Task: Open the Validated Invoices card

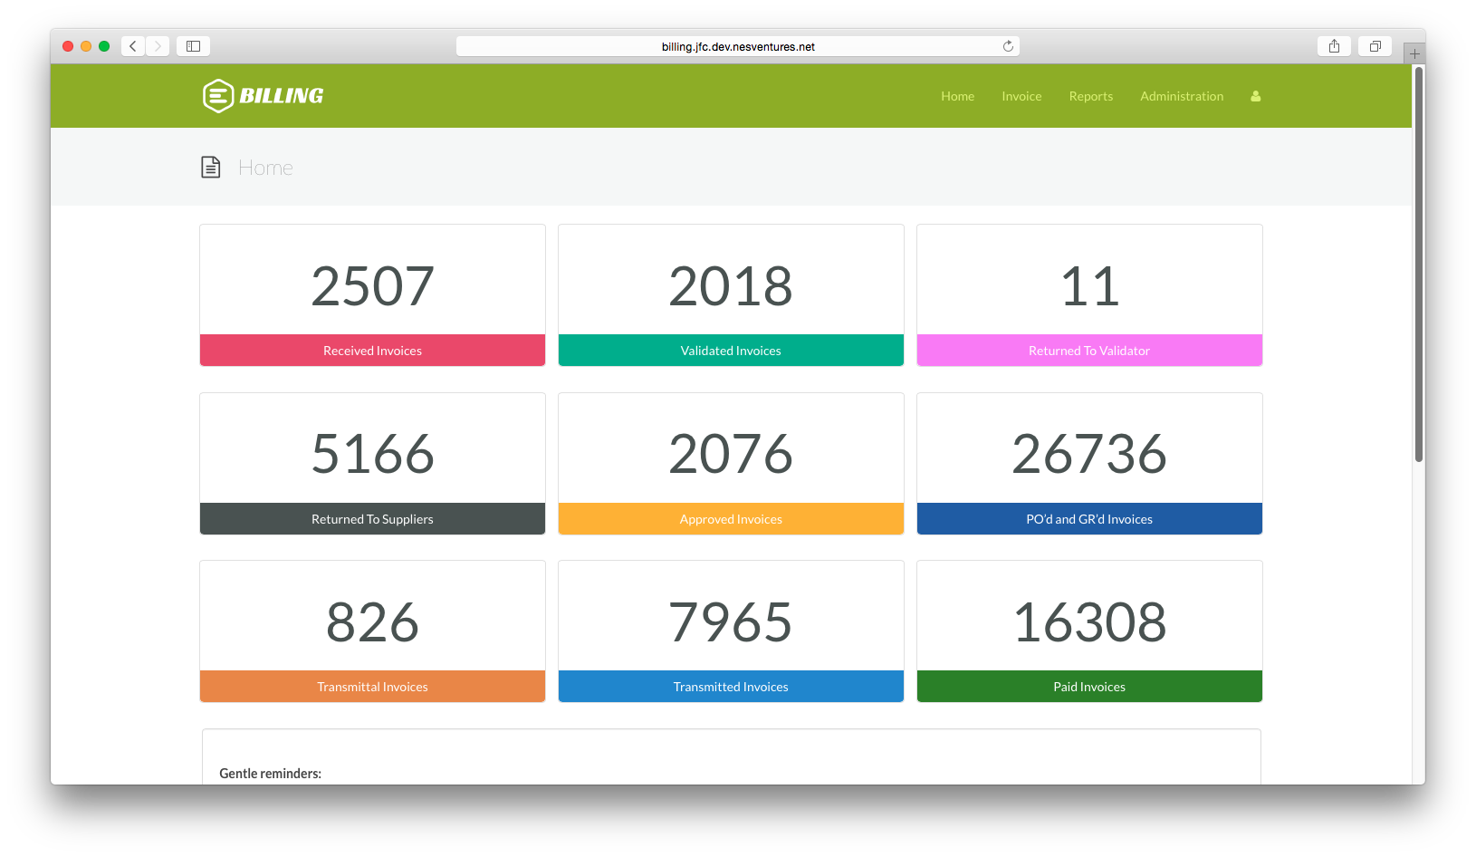Action: [731, 295]
